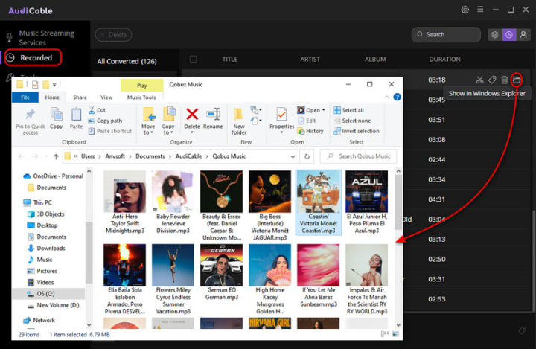Click Invert selection in the ribbon
This screenshot has height=349, width=536.
coord(356,131)
